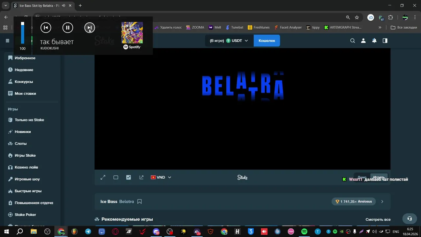Go back in the browser
The height and width of the screenshot is (237, 421).
(6, 17)
